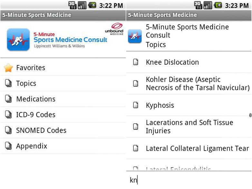
Task: Click the Unbound Medicine logo
Action: pos(114,29)
